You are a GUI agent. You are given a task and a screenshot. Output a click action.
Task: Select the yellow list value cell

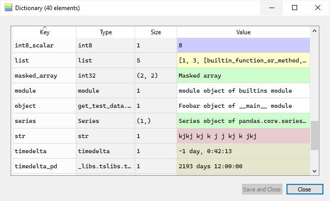pyautogui.click(x=243, y=60)
